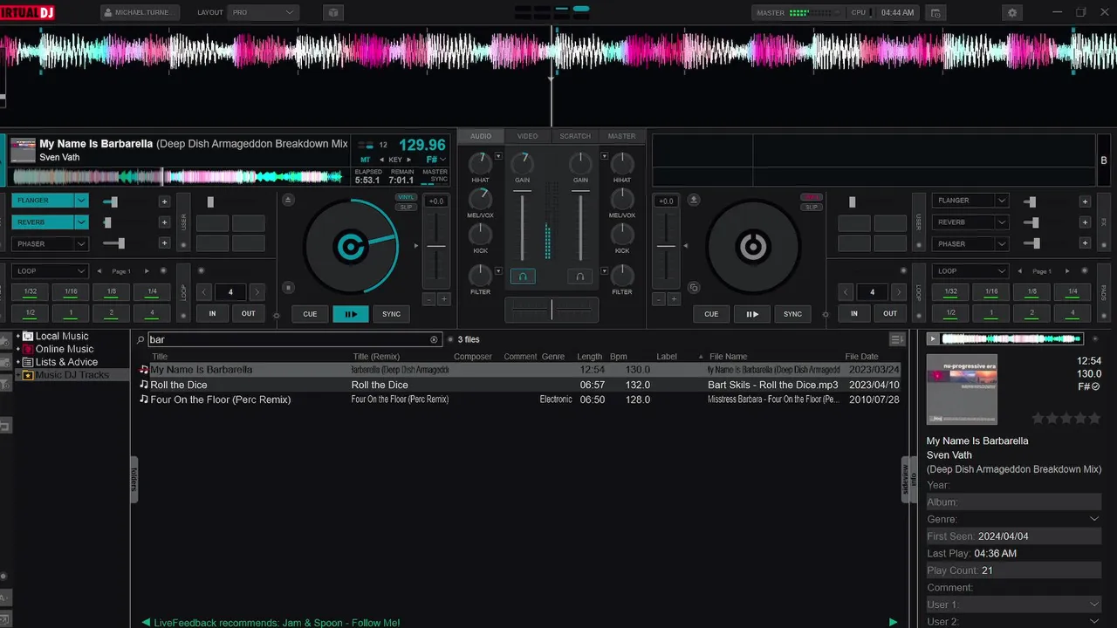Click the right deck eject icon
This screenshot has height=628, width=1117.
(x=694, y=200)
